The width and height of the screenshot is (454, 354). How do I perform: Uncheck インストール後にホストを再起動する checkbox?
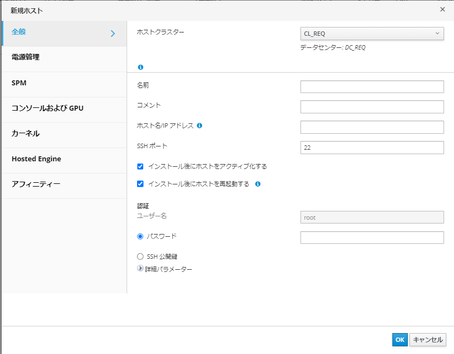click(x=140, y=184)
